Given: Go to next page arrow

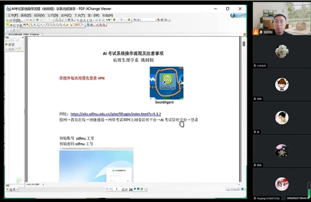Looking at the screenshot, I should (135, 189).
